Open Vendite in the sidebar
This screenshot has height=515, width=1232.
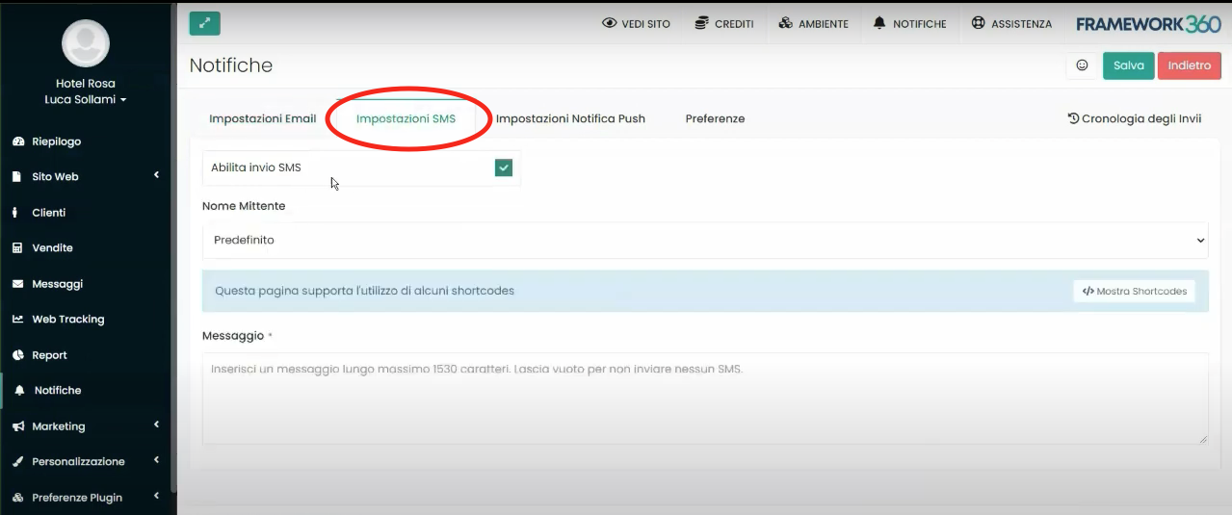[x=52, y=248]
